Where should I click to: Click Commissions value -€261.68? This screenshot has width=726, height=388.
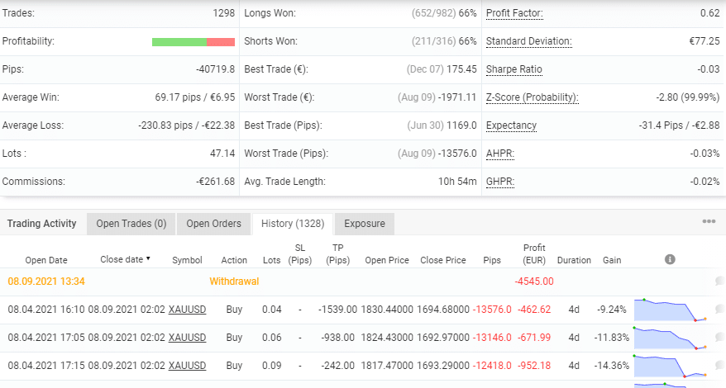coord(215,182)
